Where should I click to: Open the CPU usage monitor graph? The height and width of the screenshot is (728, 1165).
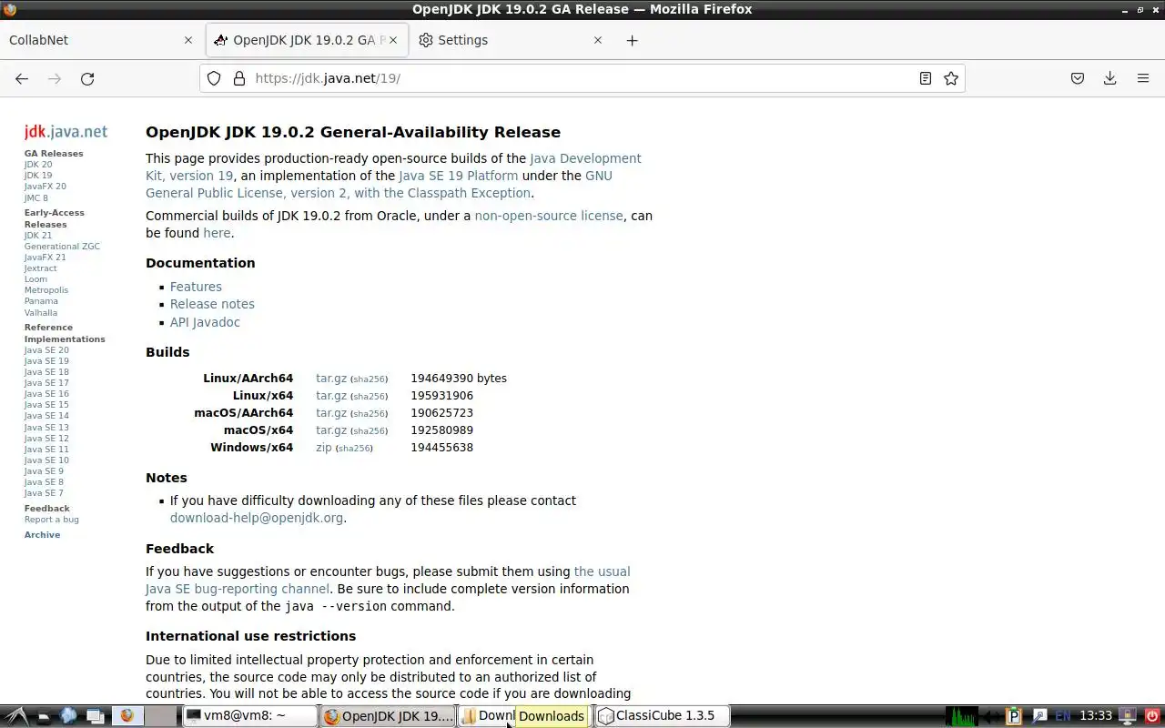tap(963, 716)
